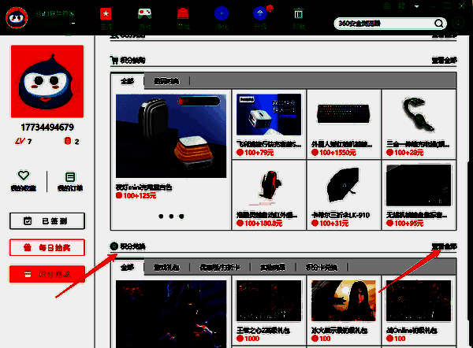Click the red penguin avatar picture

[x=47, y=82]
